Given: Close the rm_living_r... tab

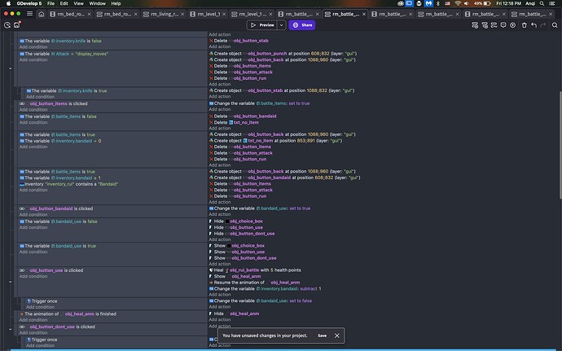Looking at the screenshot, I should tap(182, 14).
